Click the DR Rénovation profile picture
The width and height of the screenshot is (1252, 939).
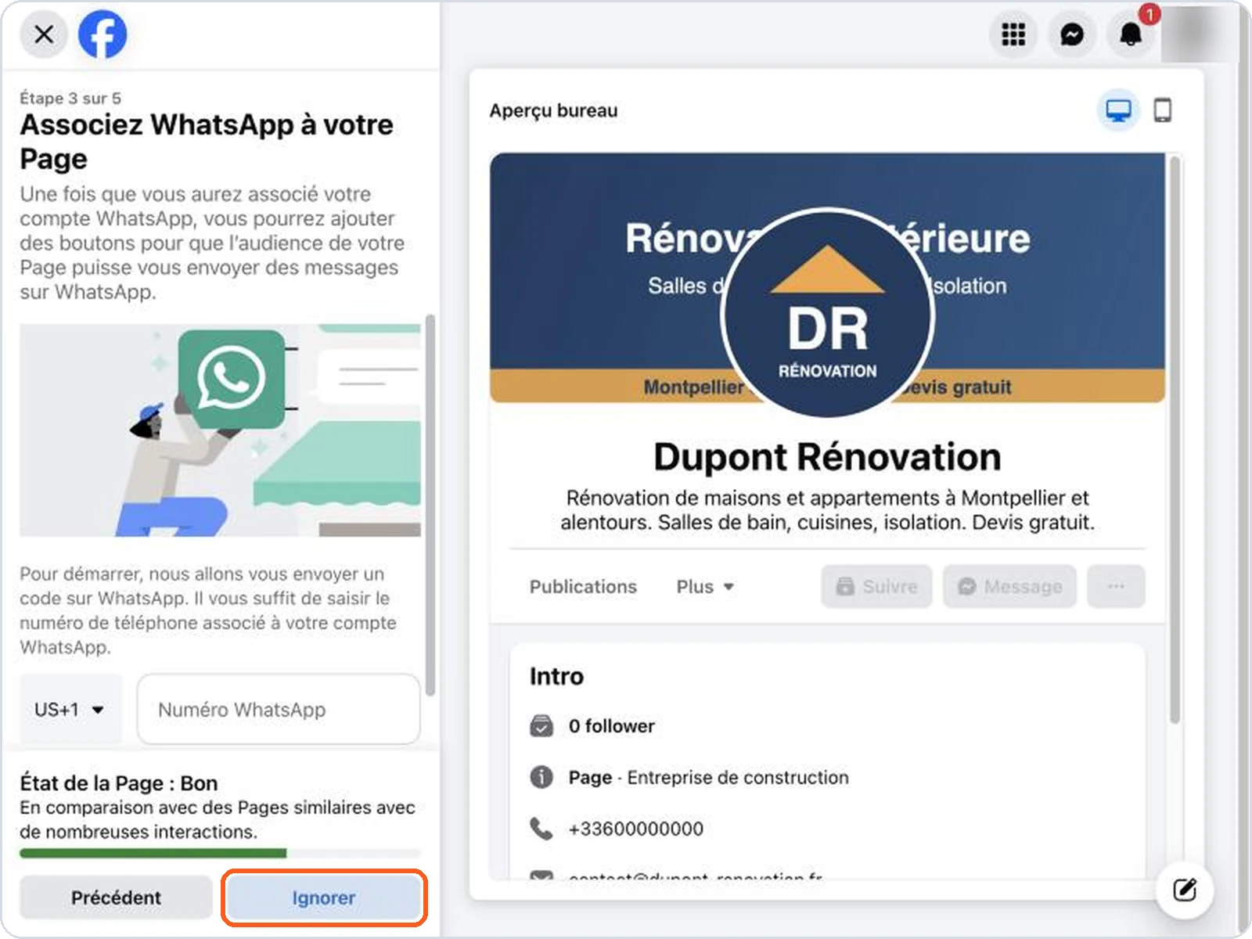tap(827, 314)
